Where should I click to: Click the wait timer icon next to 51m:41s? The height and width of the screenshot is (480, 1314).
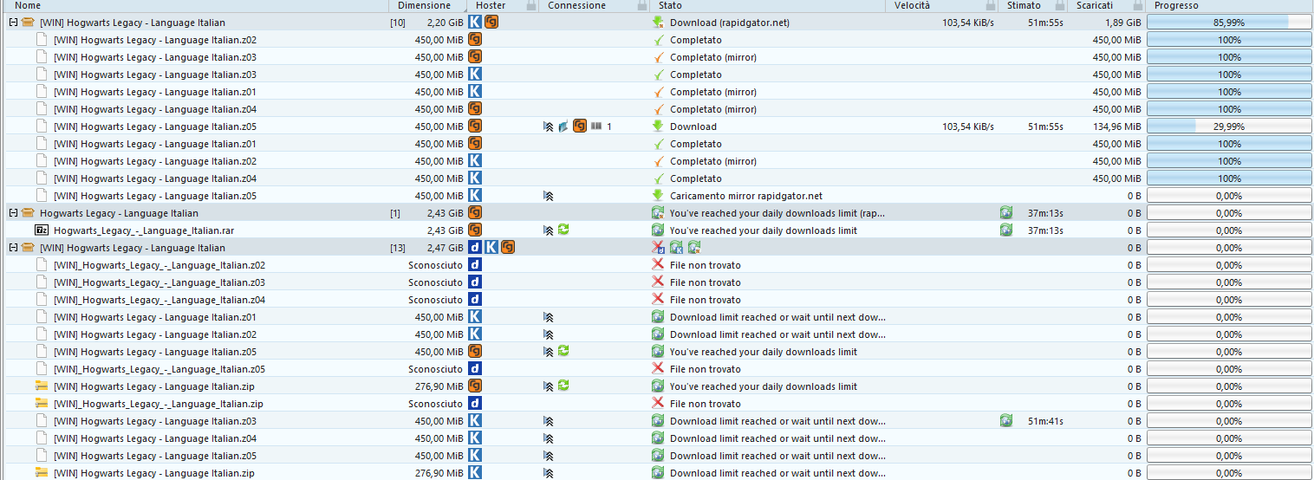pos(1005,421)
